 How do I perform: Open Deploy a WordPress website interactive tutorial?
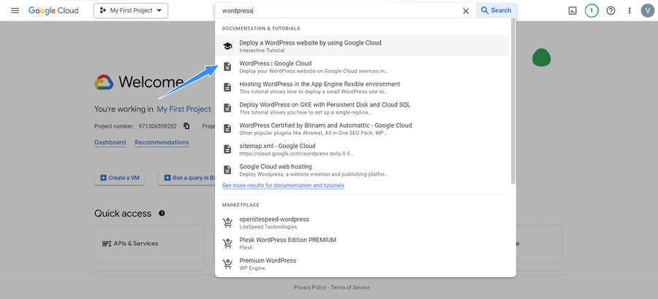tap(363, 46)
